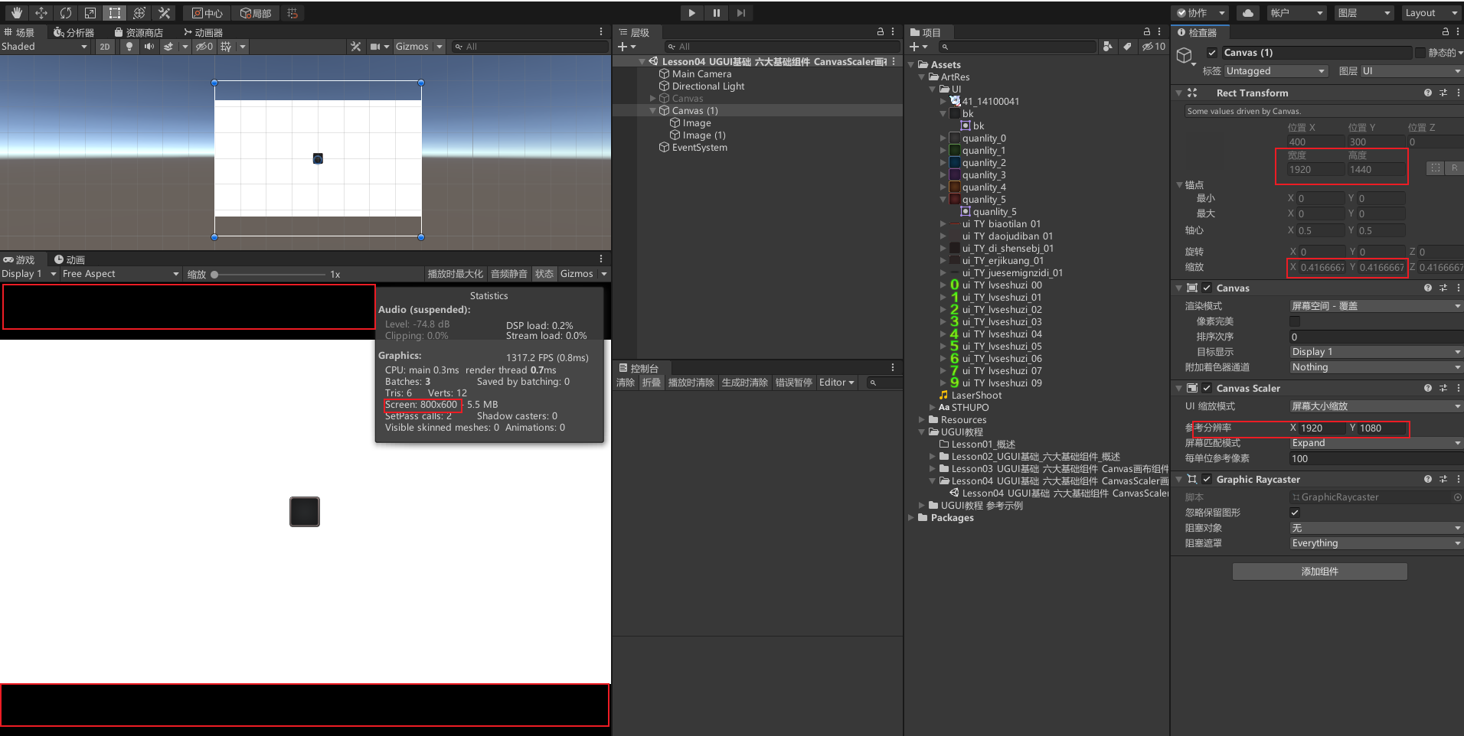Open Untagged tag dropdown
Screen dimensions: 1464x736
pos(1276,71)
